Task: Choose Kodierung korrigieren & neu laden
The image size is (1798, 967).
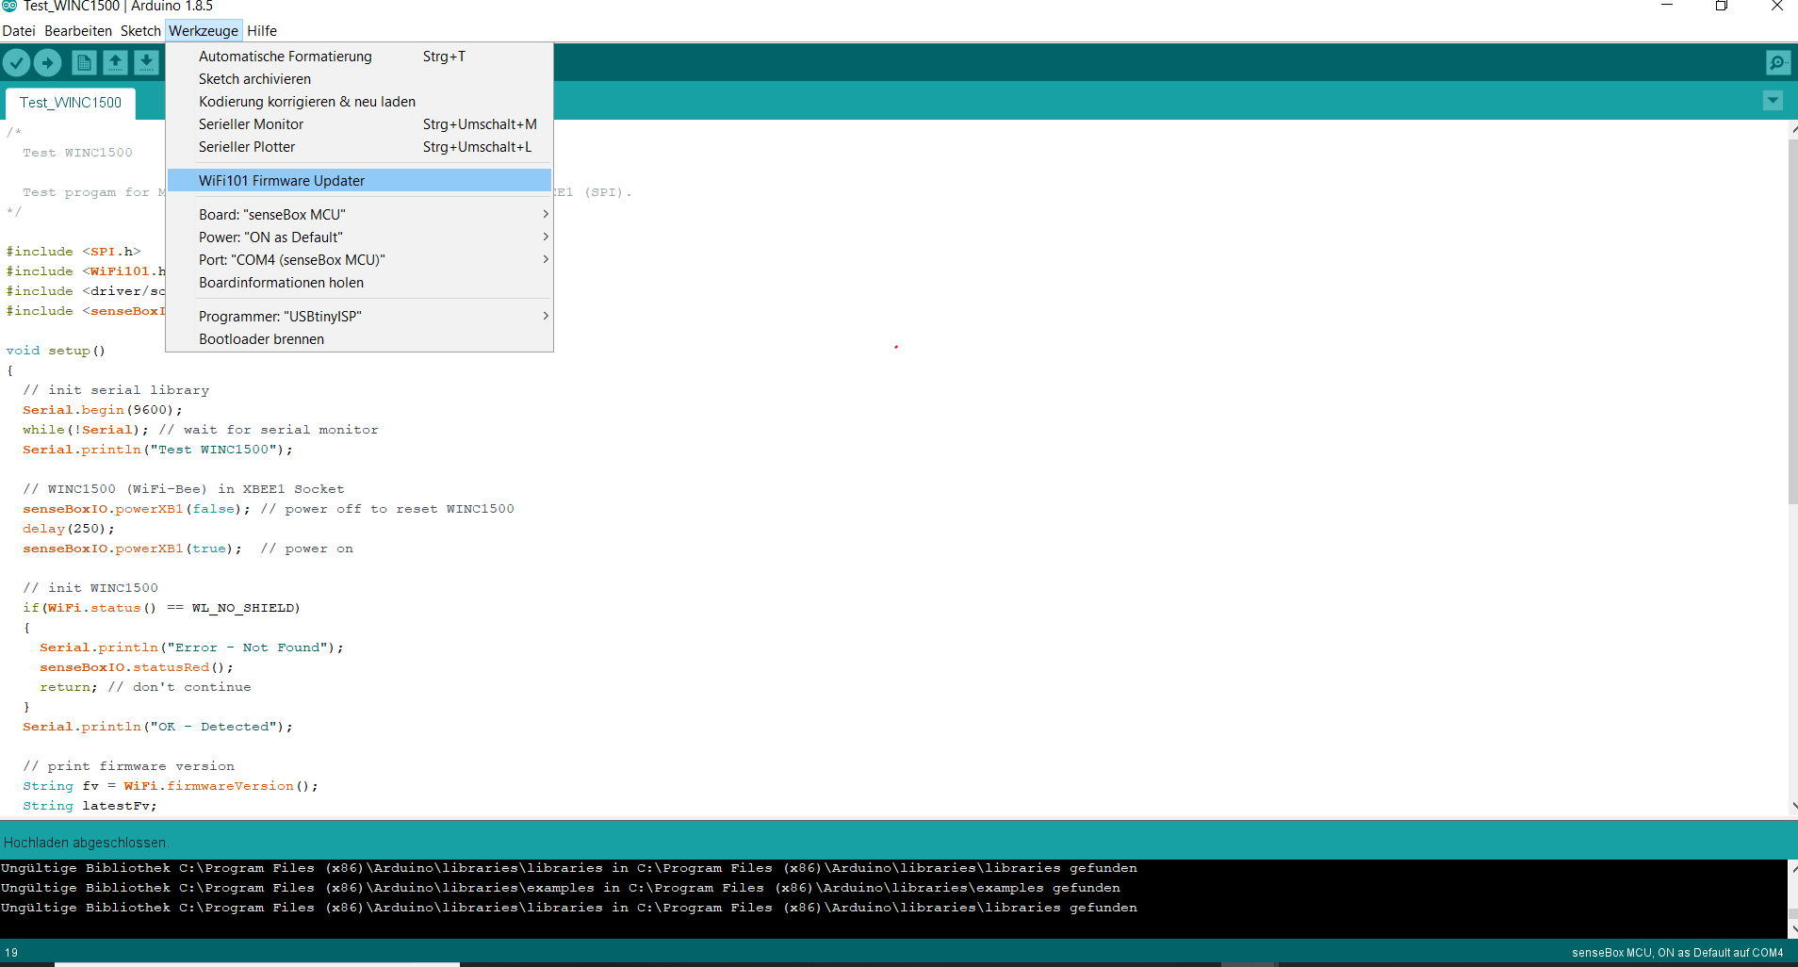Action: (x=359, y=102)
